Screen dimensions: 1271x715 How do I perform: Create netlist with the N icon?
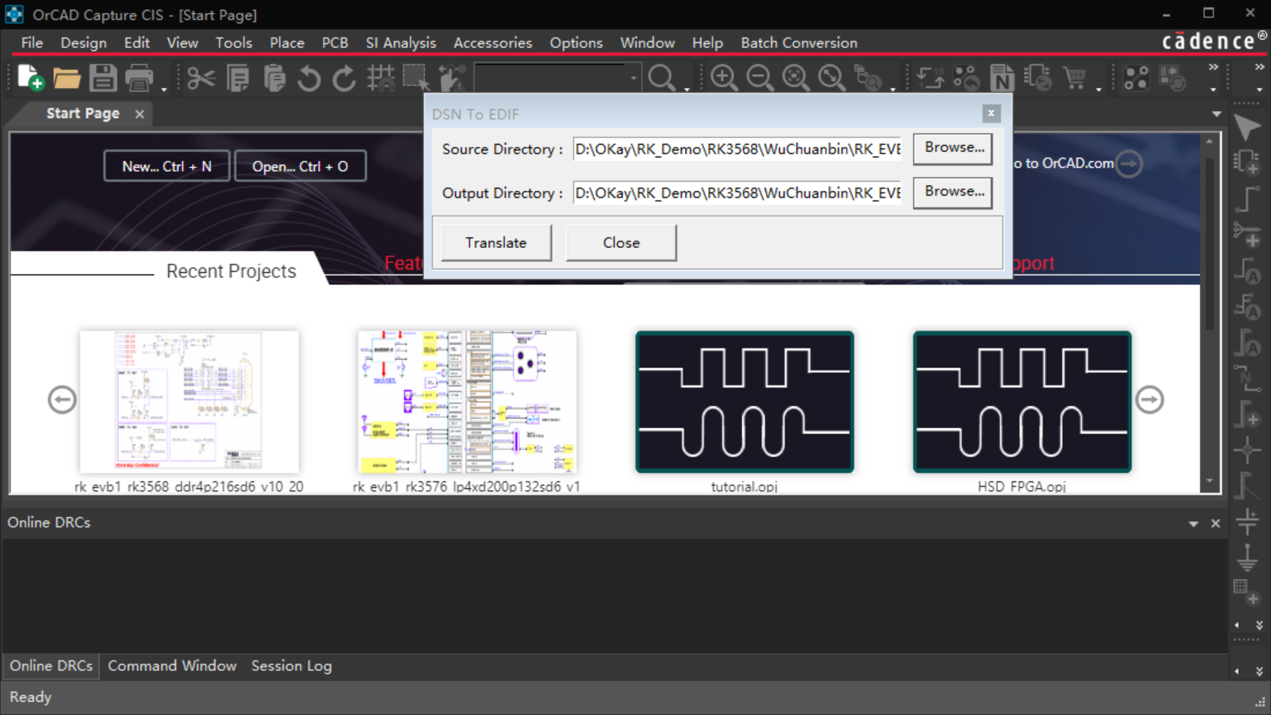pos(1002,78)
